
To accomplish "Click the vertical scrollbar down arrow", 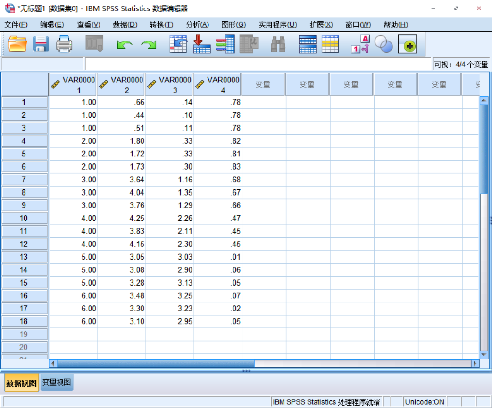I will click(x=484, y=355).
